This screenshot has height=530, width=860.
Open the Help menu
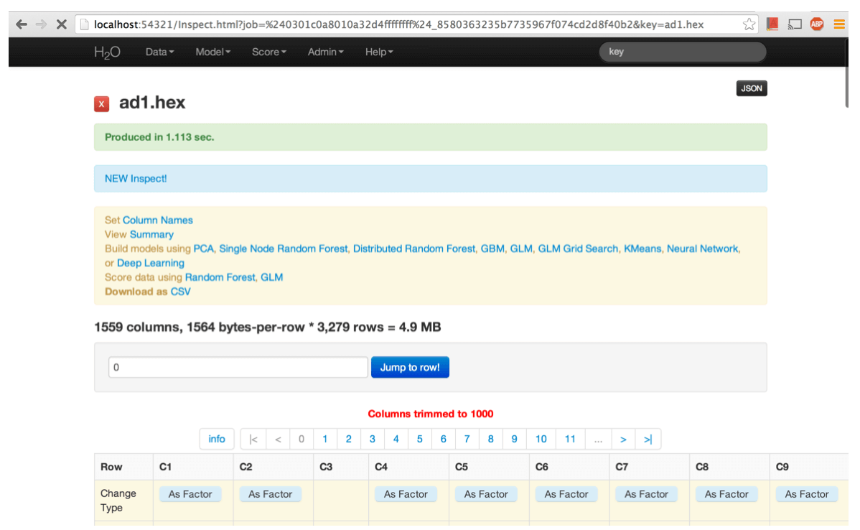pyautogui.click(x=378, y=52)
